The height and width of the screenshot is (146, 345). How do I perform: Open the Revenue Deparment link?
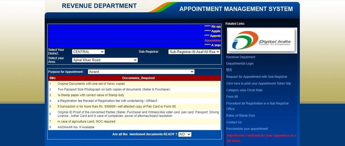pos(241,57)
